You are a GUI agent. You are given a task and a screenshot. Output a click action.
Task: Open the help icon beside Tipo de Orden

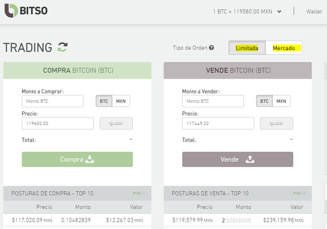click(212, 48)
